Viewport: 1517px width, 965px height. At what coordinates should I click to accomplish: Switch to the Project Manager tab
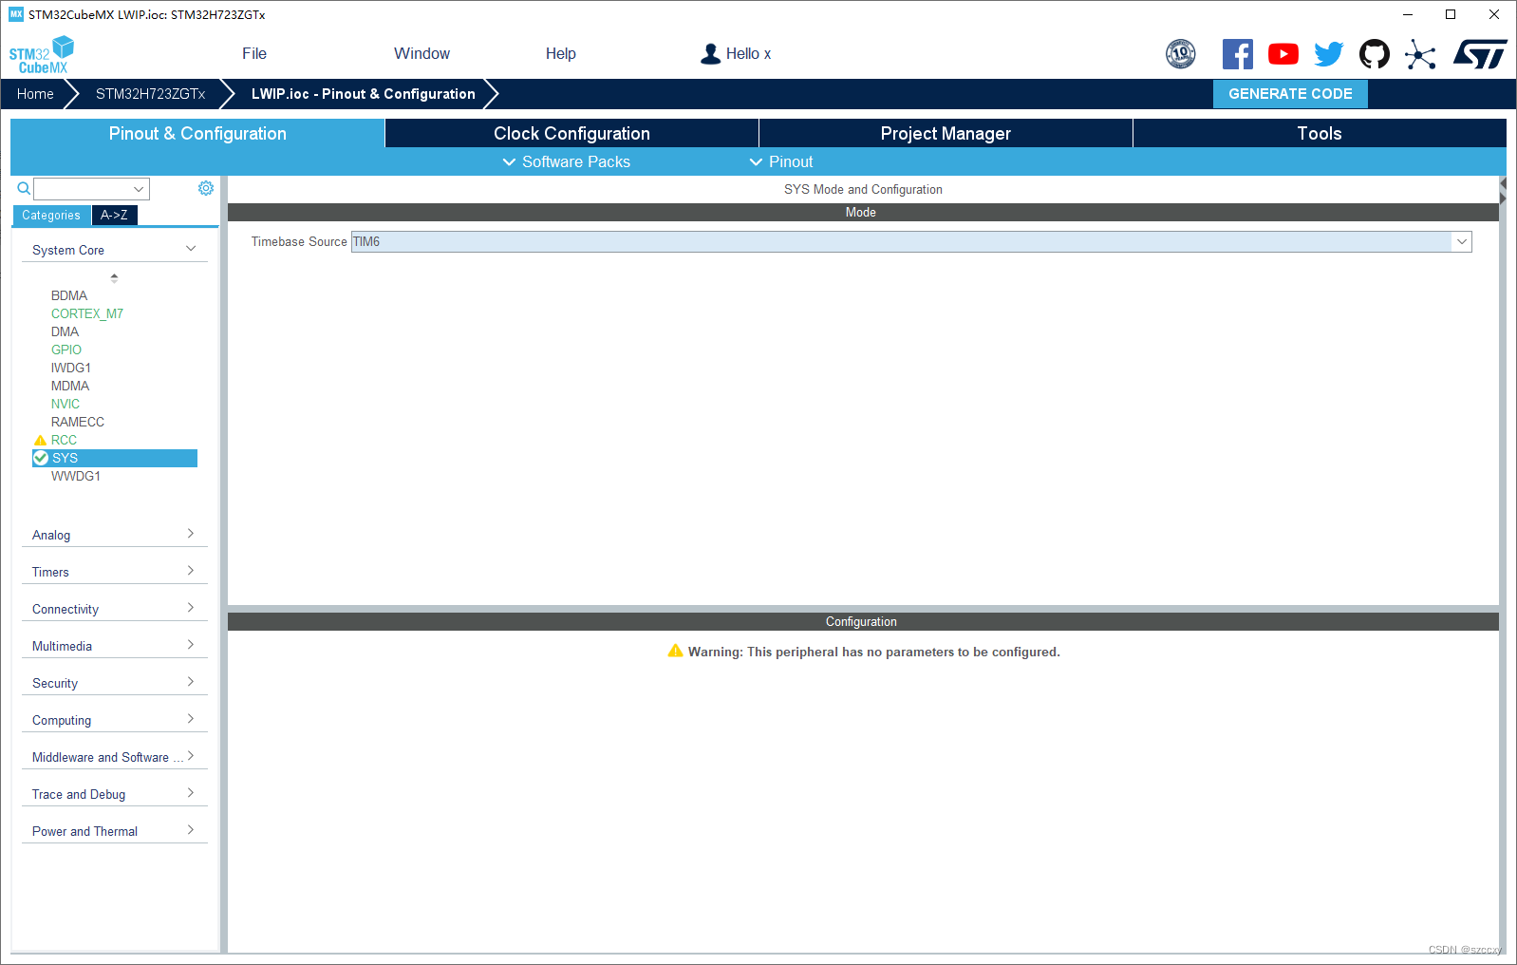[946, 133]
